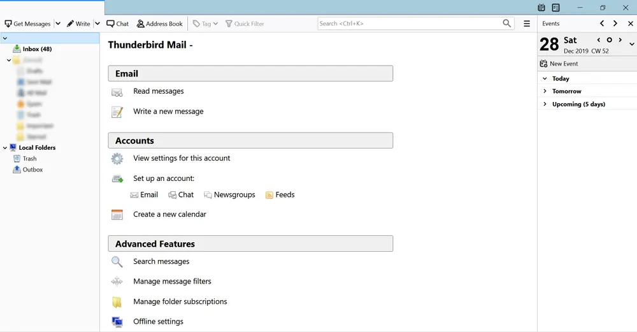Open Chat from the toolbar
Image resolution: width=637 pixels, height=332 pixels.
pyautogui.click(x=117, y=24)
